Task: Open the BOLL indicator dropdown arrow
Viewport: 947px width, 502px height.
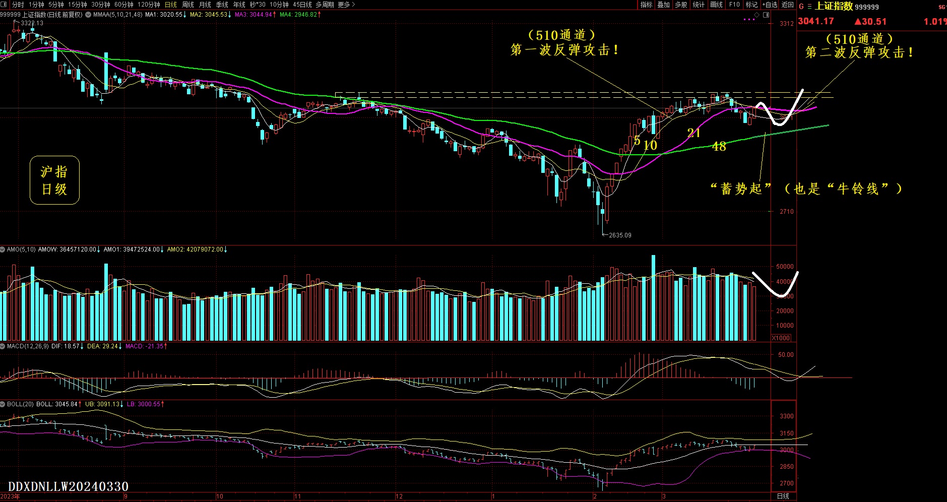Action: [3, 404]
